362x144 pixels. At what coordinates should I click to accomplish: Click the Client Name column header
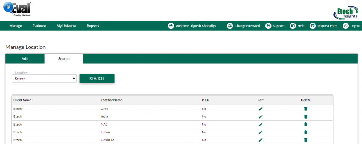[x=22, y=100]
